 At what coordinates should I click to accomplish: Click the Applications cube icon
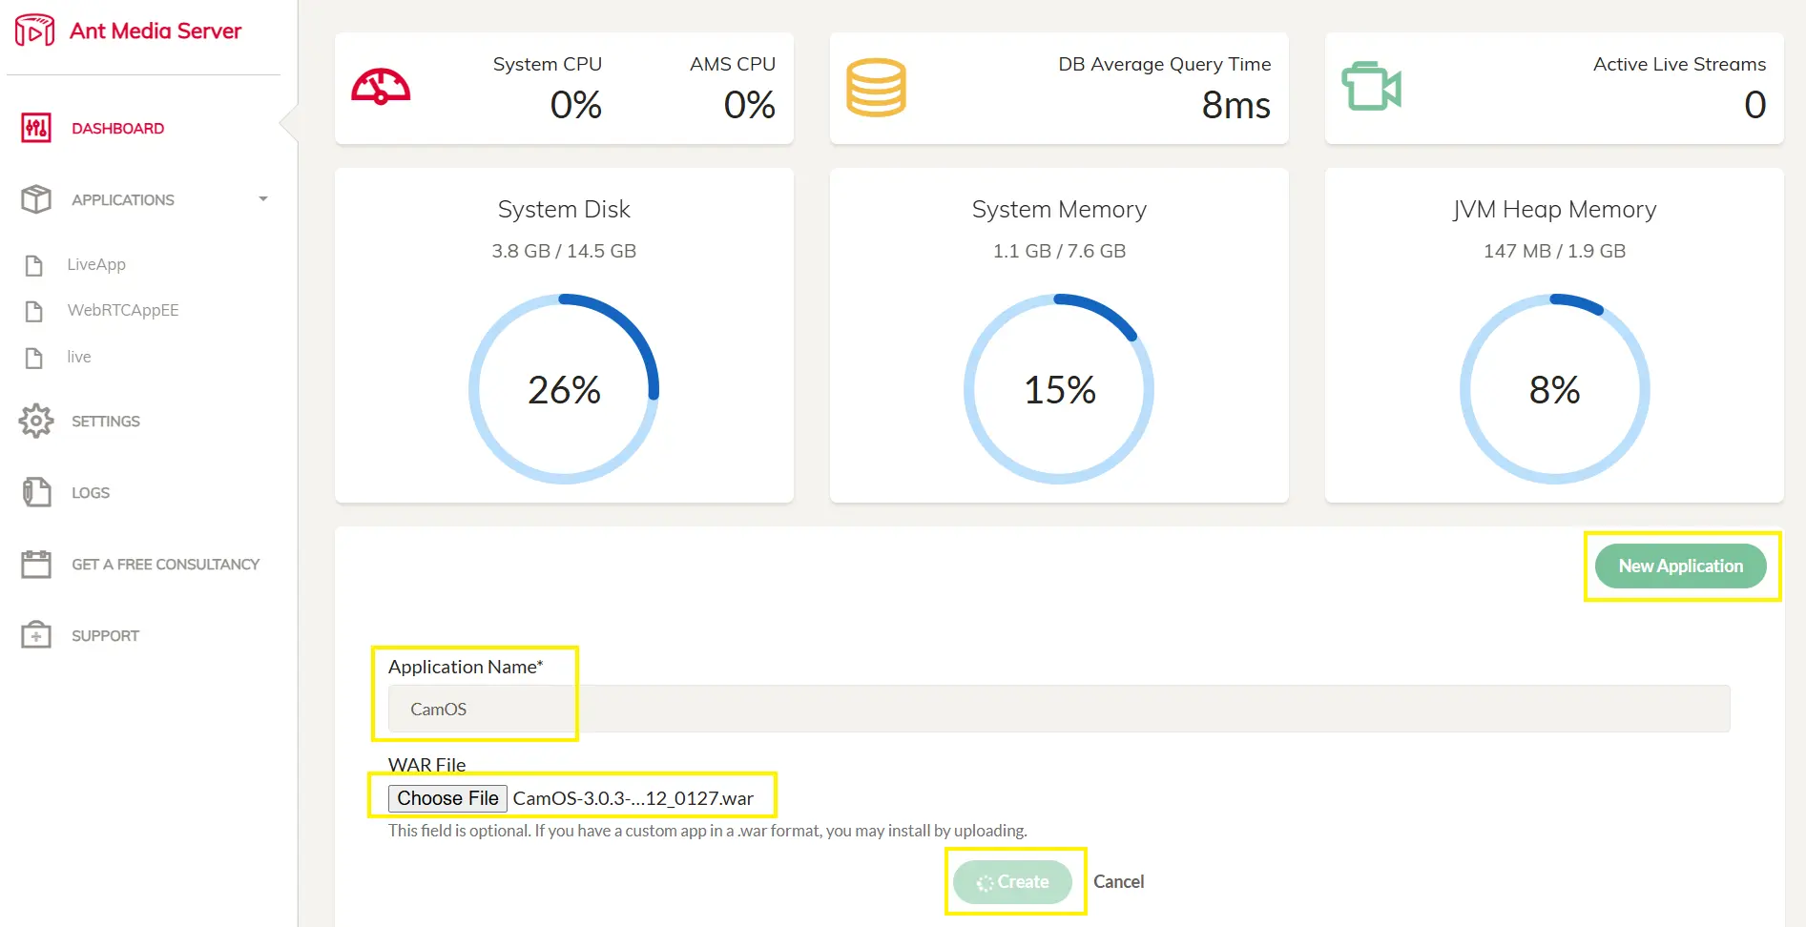(36, 199)
